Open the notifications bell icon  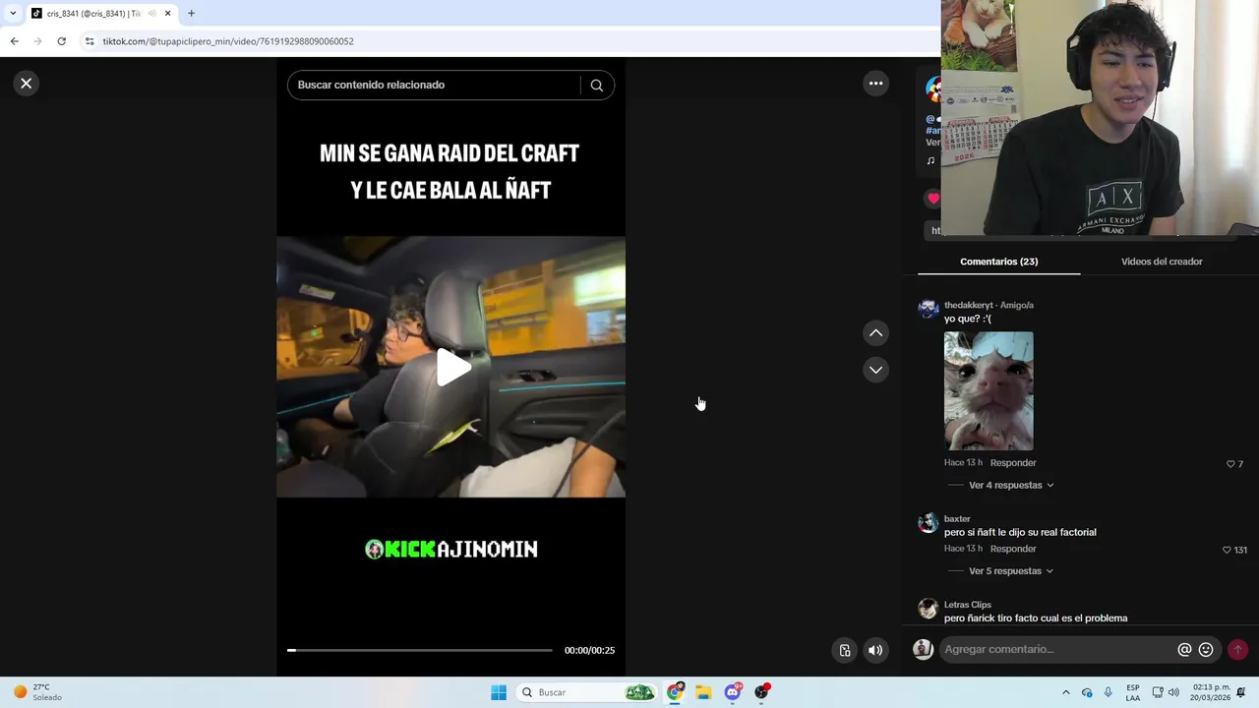[1241, 692]
